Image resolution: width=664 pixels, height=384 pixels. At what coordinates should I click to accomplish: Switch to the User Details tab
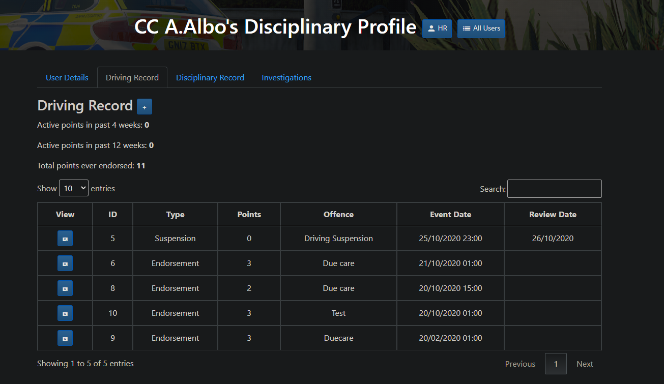click(x=67, y=78)
